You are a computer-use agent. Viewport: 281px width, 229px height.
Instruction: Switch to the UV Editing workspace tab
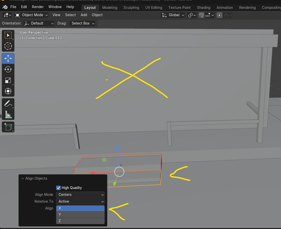point(154,8)
